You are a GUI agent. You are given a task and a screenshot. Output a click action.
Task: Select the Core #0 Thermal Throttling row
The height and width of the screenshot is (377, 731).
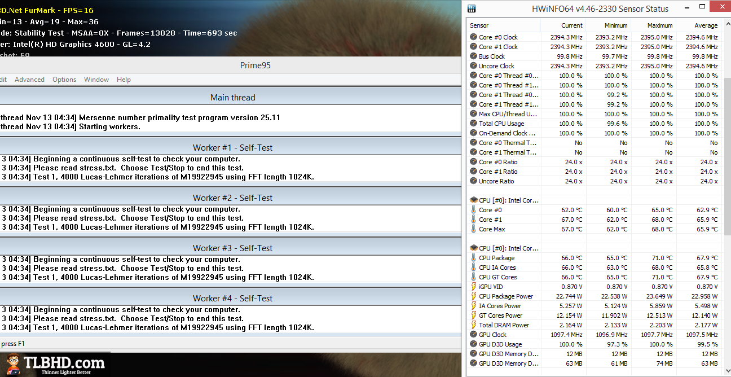595,143
